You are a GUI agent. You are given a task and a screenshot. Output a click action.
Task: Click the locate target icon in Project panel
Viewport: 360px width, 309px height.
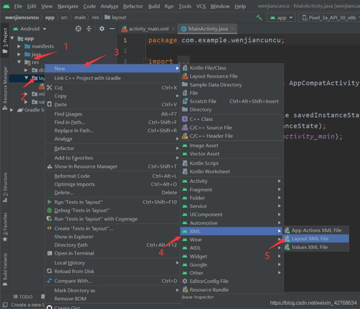point(78,29)
